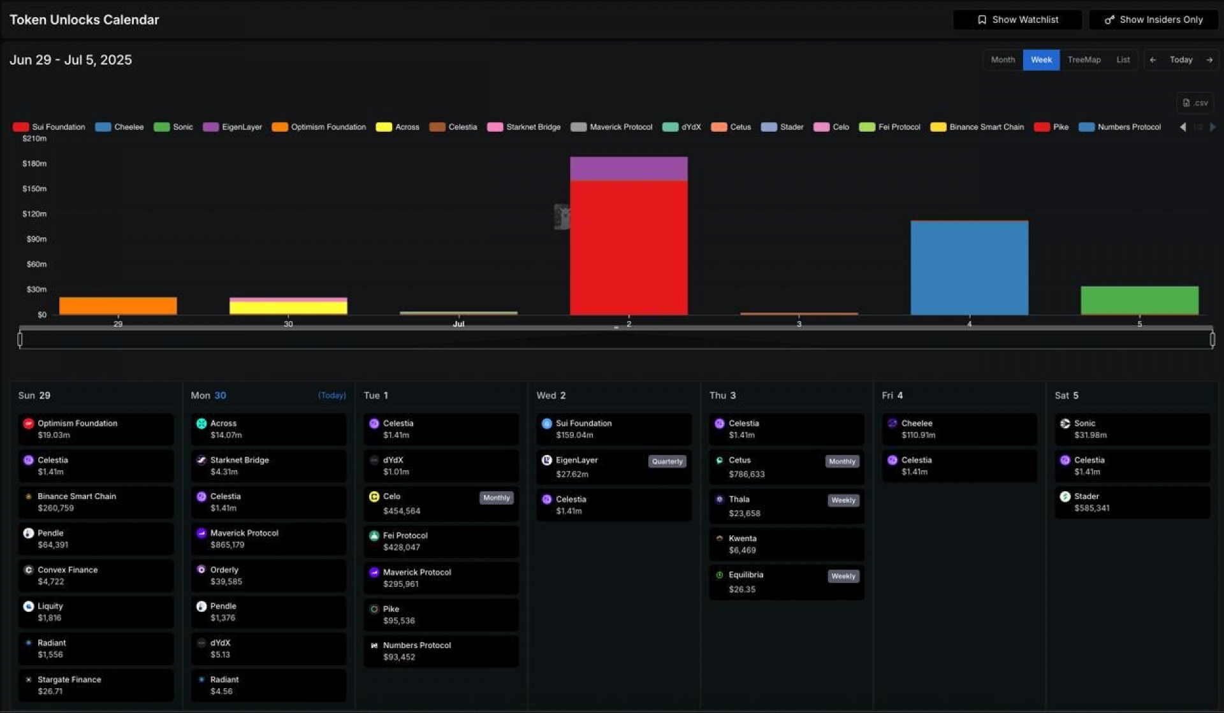Click the Sonic token icon on Saturday
This screenshot has height=713, width=1224.
[x=1065, y=424]
